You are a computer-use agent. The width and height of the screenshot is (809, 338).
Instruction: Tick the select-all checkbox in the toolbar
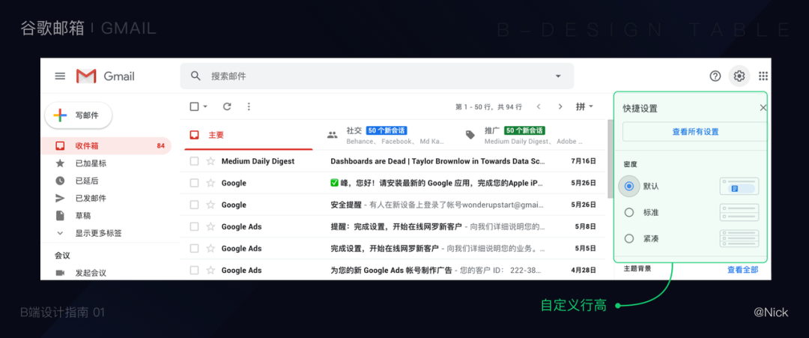click(x=194, y=106)
